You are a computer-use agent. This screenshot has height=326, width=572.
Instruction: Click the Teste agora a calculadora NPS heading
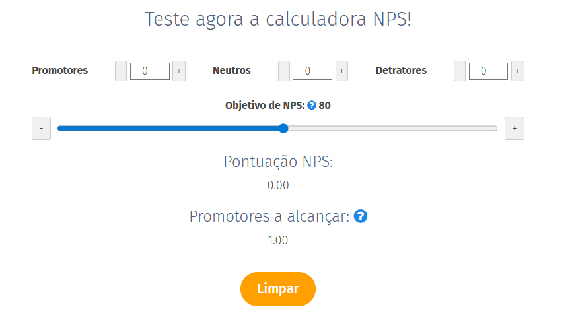(x=278, y=19)
